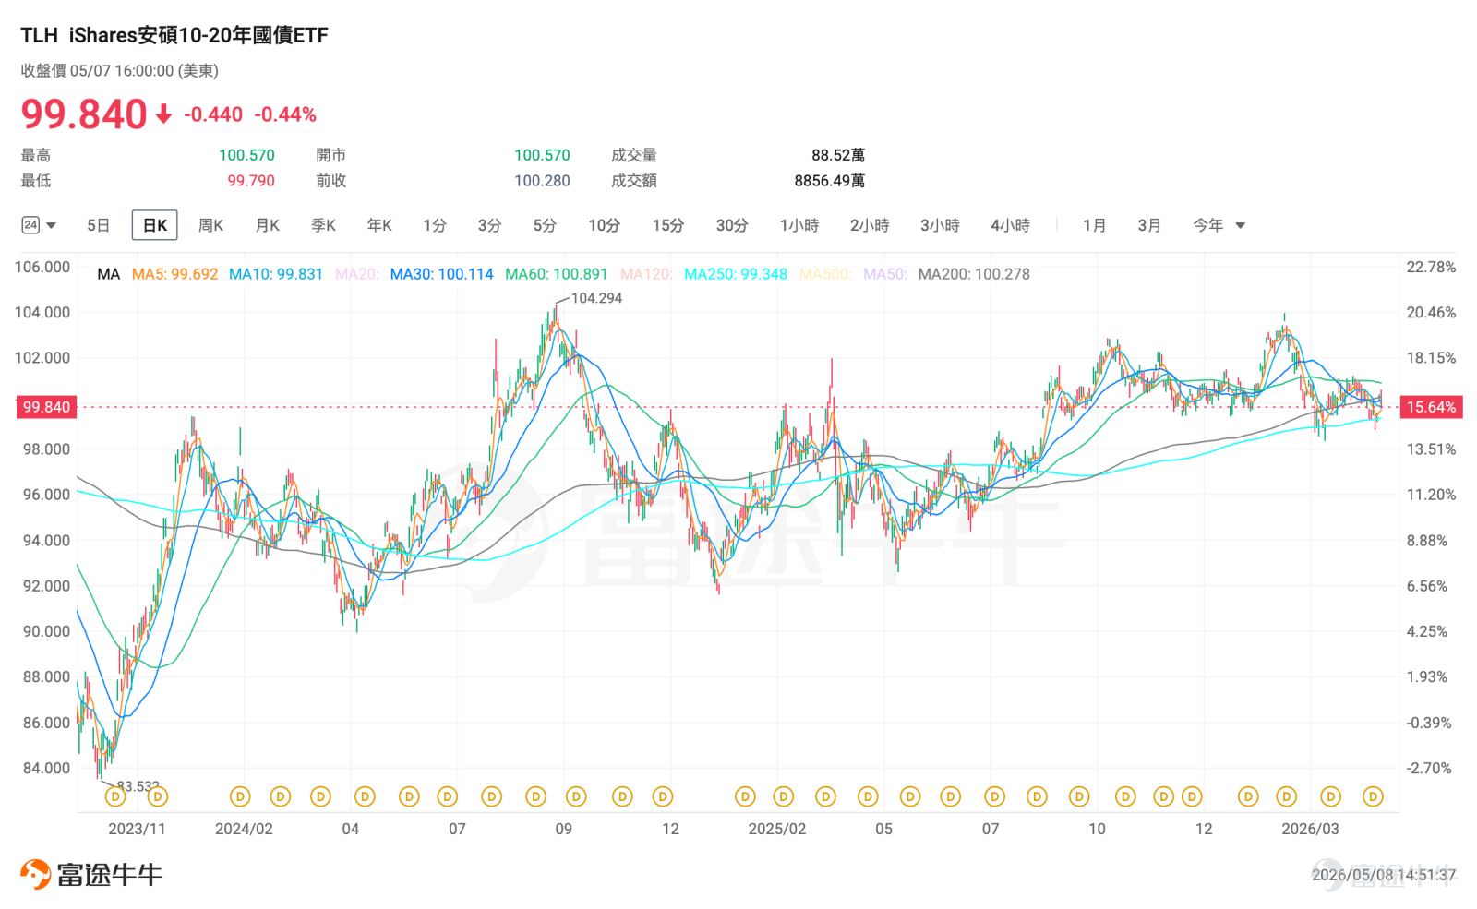
Task: Click the D marker above the 2024/02 label
Action: [x=240, y=796]
